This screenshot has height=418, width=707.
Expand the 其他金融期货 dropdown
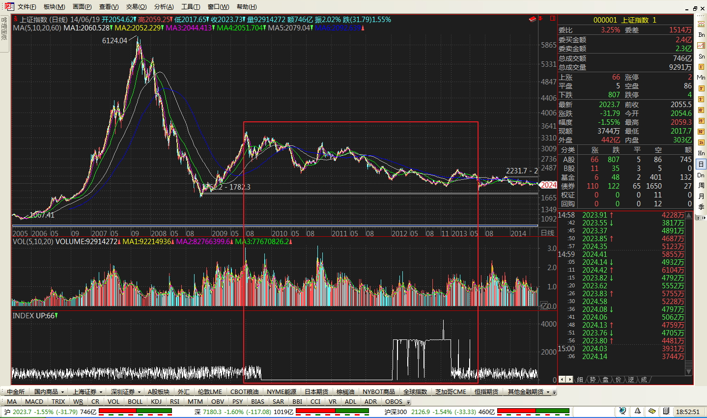[548, 392]
